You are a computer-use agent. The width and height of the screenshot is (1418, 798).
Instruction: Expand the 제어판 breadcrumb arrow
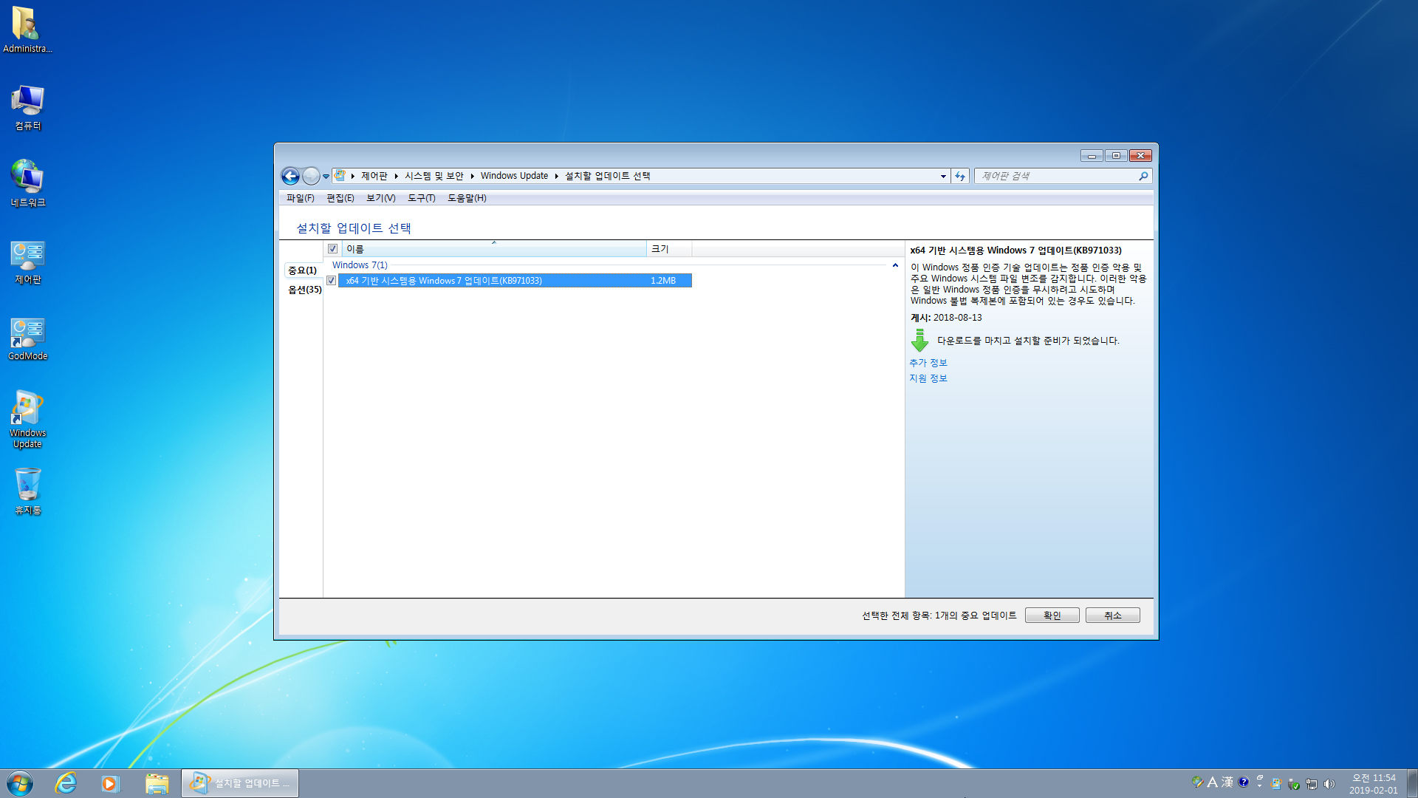coord(397,176)
